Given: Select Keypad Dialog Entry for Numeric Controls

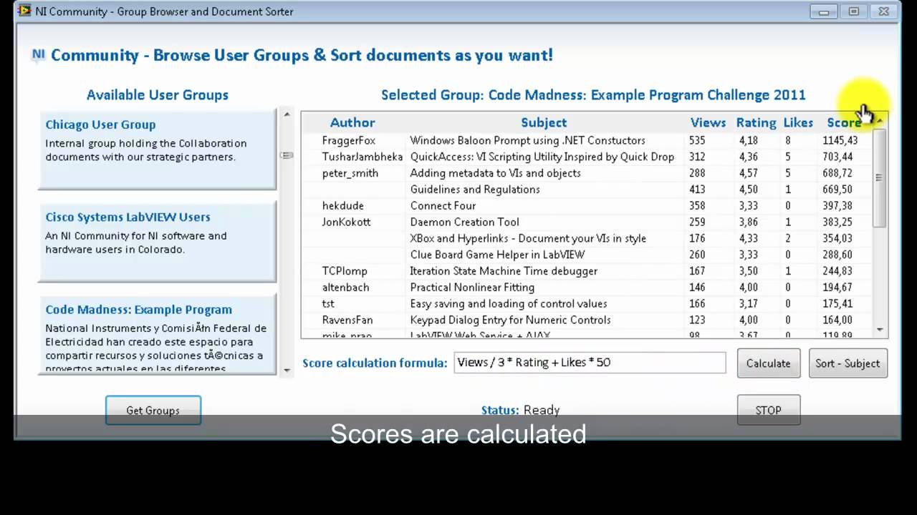Looking at the screenshot, I should (510, 320).
